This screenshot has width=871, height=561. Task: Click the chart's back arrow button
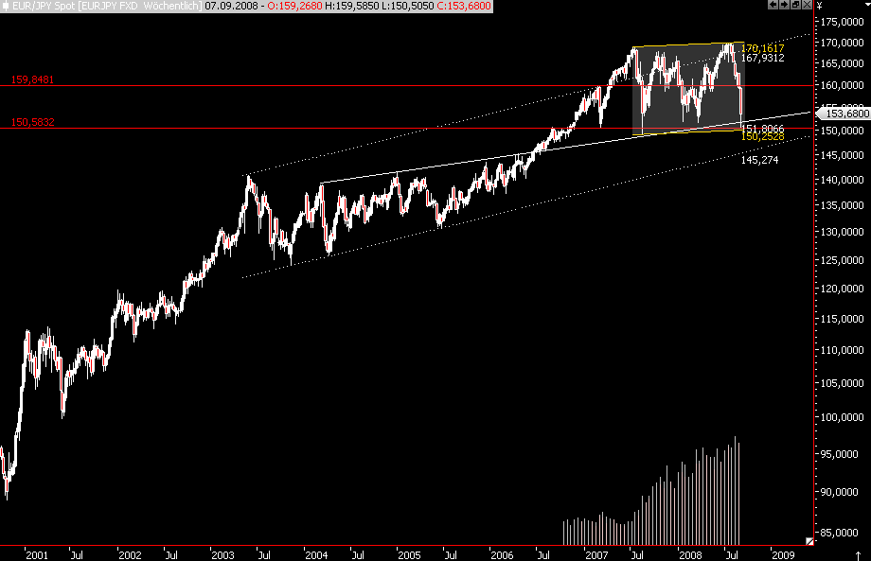pyautogui.click(x=773, y=5)
